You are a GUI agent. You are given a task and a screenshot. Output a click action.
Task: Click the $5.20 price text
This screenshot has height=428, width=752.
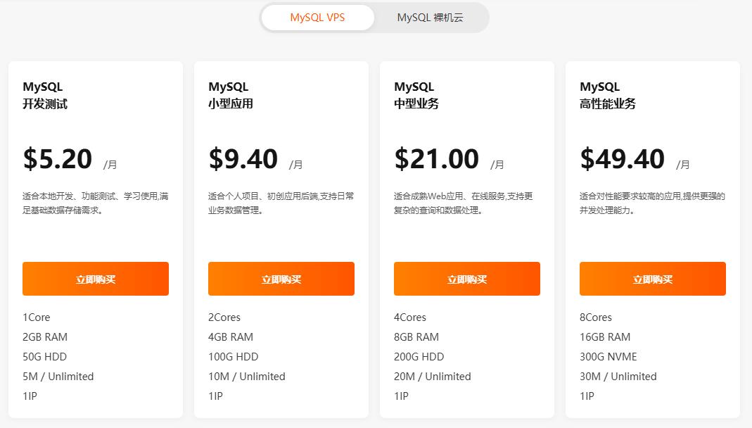coord(56,158)
